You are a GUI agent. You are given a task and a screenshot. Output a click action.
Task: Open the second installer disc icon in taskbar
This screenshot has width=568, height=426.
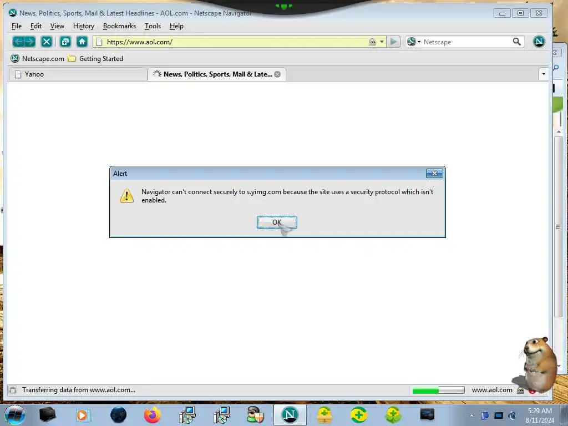221,415
